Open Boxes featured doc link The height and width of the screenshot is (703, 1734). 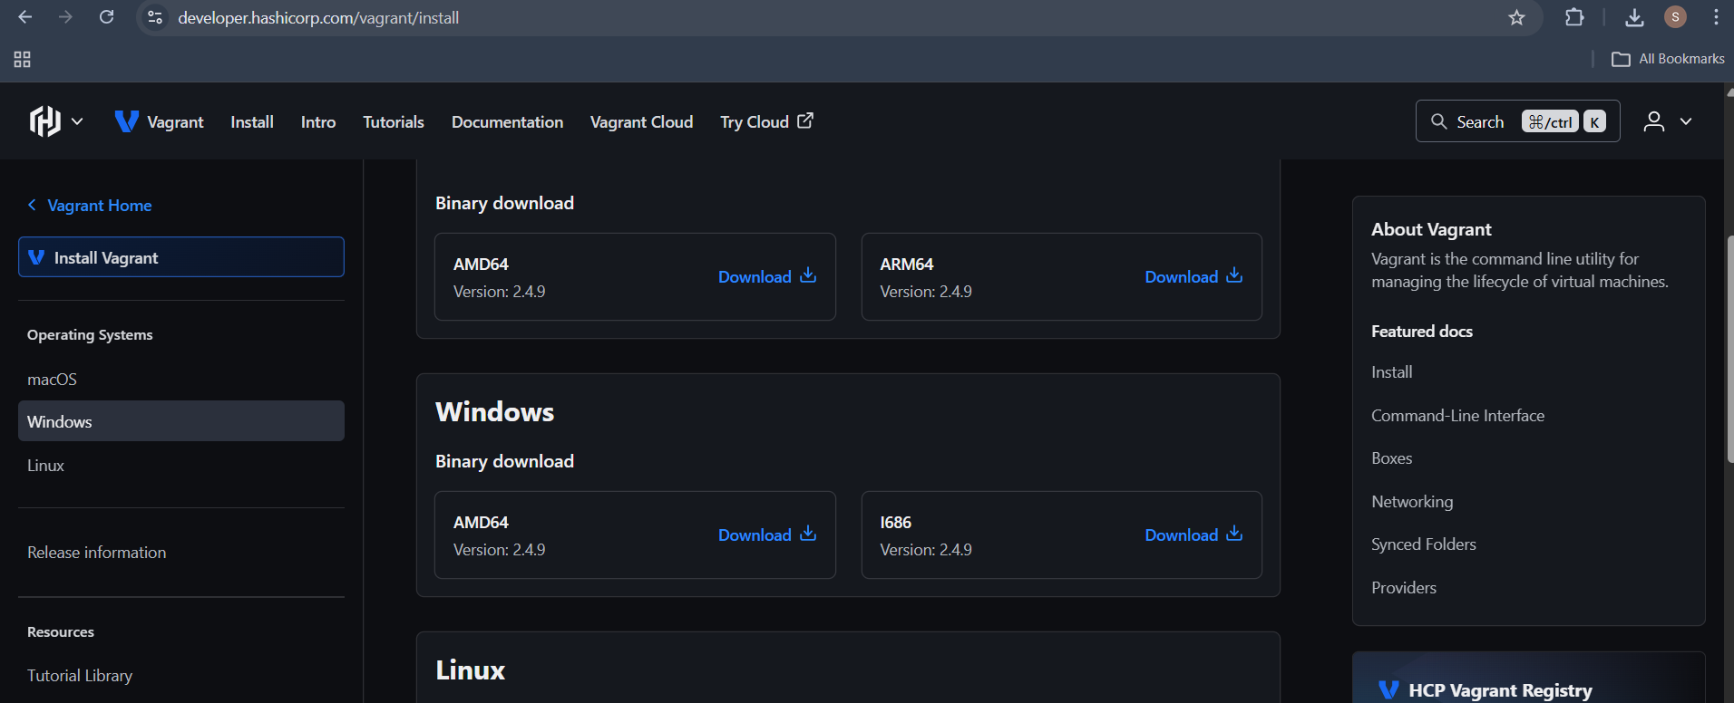tap(1391, 458)
